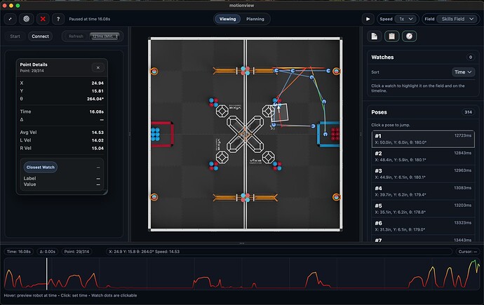Image resolution: width=484 pixels, height=305 pixels.
Task: Open the Skills Field dropdown
Action: (x=457, y=19)
